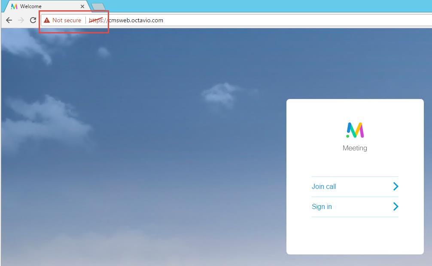The width and height of the screenshot is (432, 266).
Task: Click the chevron next to Join call
Action: coord(395,186)
